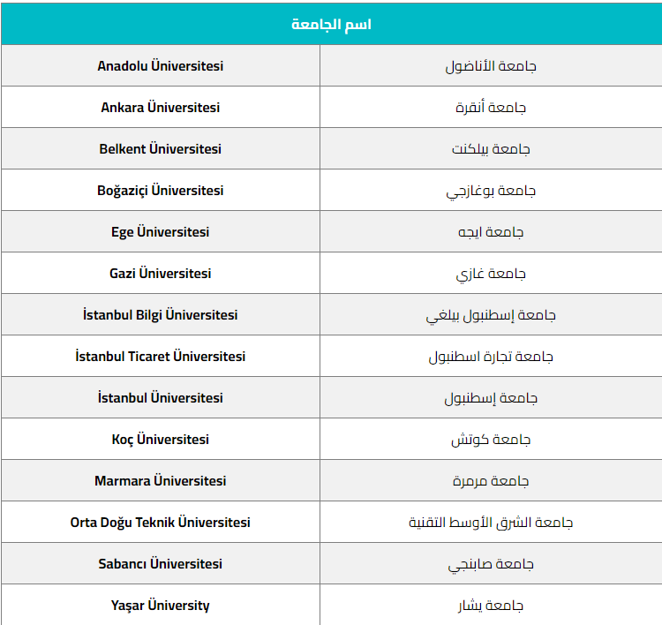Select the Ege Üniversitesi cell

(x=161, y=232)
